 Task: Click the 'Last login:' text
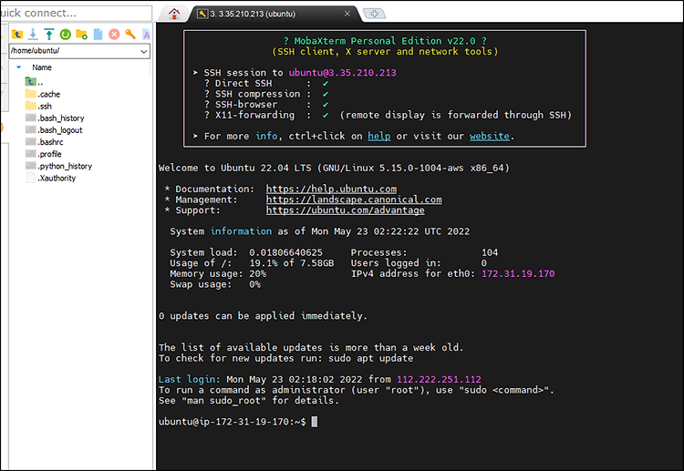pos(190,380)
